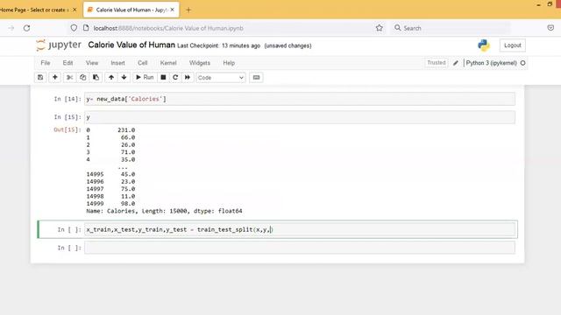561x315 pixels.
Task: Click the browser Search box
Action: 451,28
